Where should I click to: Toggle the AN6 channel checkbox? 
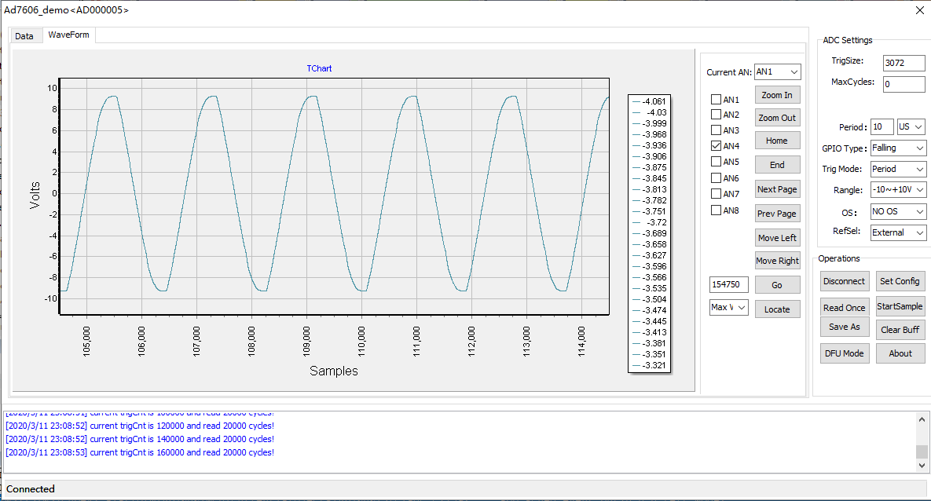716,177
